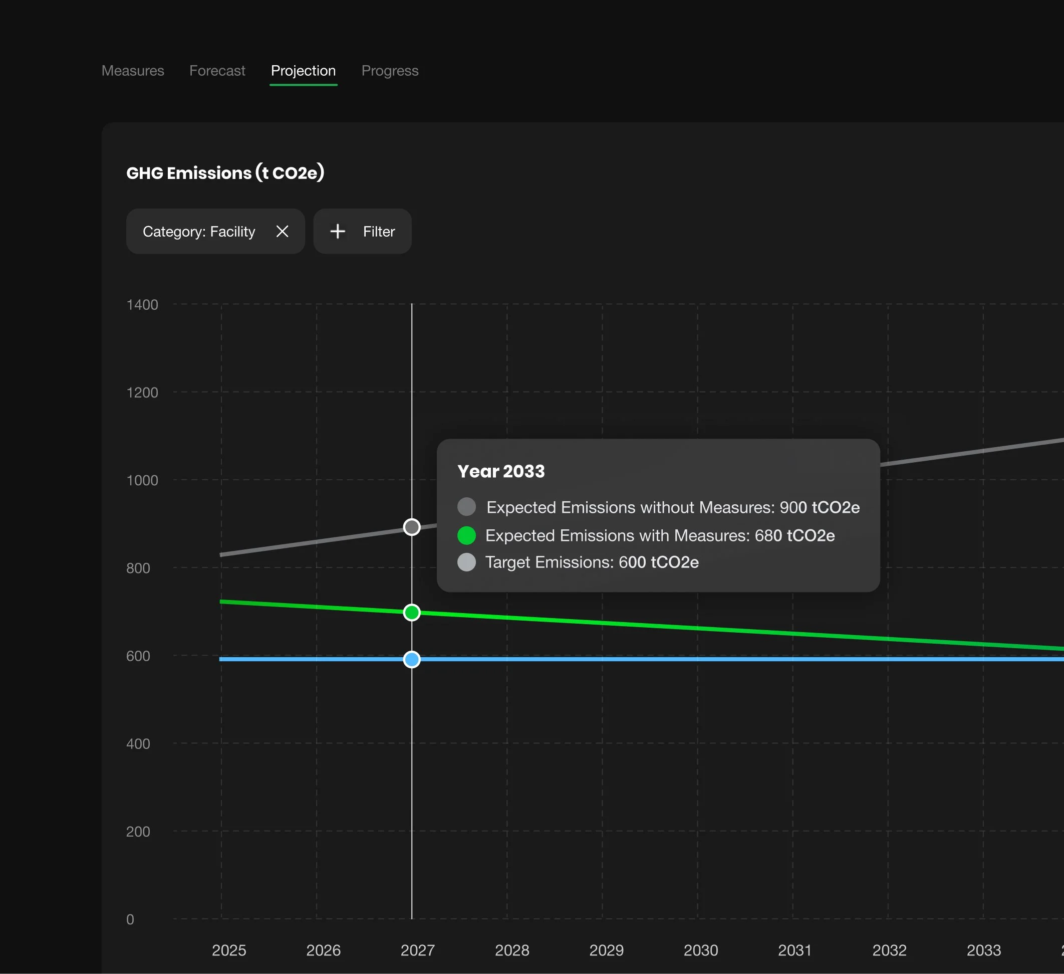
Task: Click the 1400 y-axis label
Action: point(142,305)
